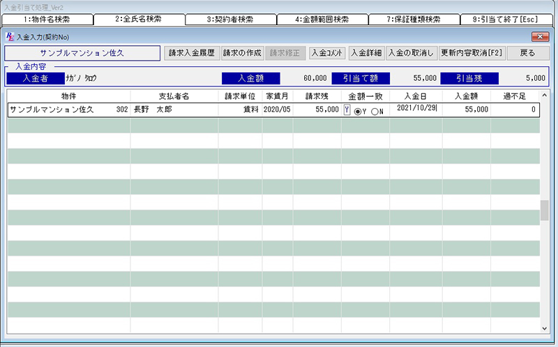
Task: Select the N radio button for 金額一致
Action: pos(375,111)
